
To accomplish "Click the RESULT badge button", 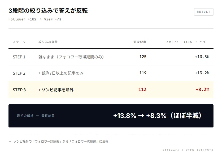I will coord(204,12).
